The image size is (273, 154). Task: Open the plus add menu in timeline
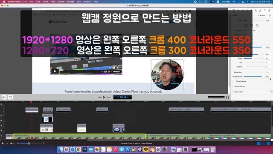tap(12, 143)
